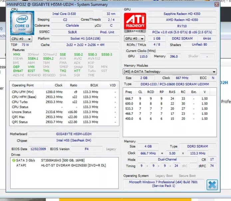This screenshot has height=201, width=231.
Task: Close the HWiNFO32 window via title bar X
Action: coord(217,5)
